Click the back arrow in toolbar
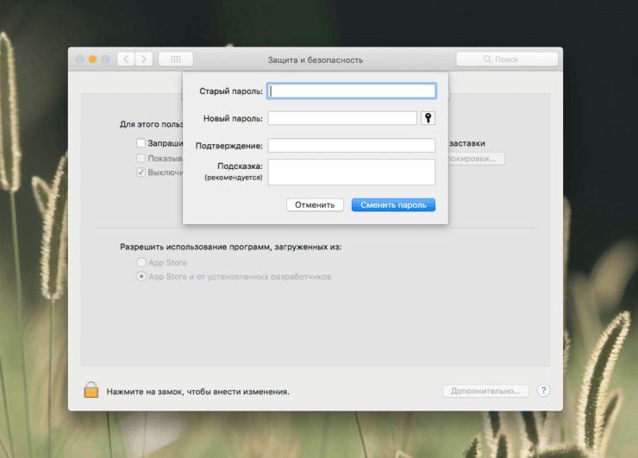The height and width of the screenshot is (458, 638). [126, 60]
